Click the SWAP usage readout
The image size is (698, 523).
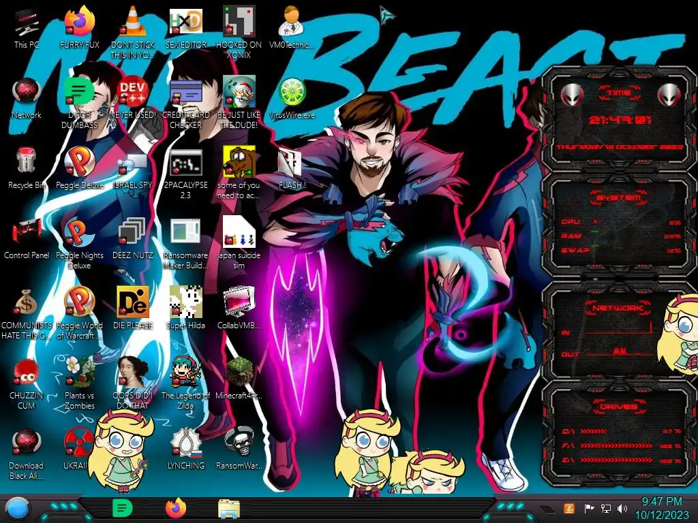(620, 251)
